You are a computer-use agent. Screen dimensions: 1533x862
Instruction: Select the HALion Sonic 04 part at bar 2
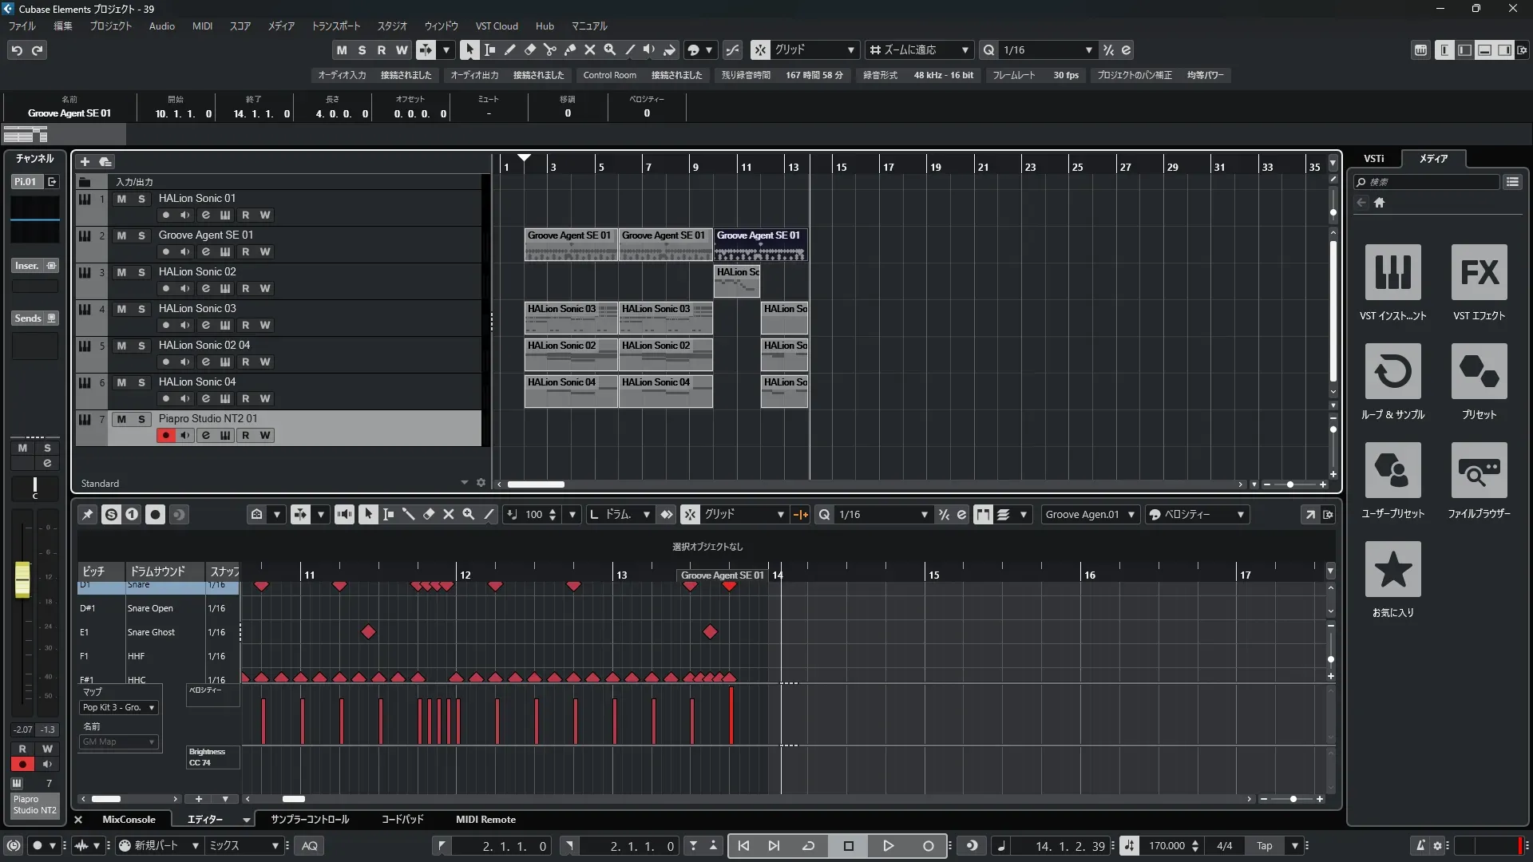point(570,391)
